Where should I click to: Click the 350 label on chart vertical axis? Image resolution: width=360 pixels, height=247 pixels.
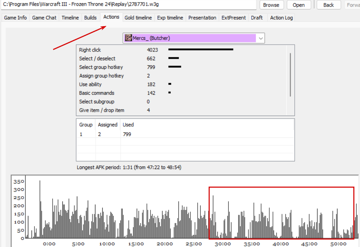click(x=19, y=181)
